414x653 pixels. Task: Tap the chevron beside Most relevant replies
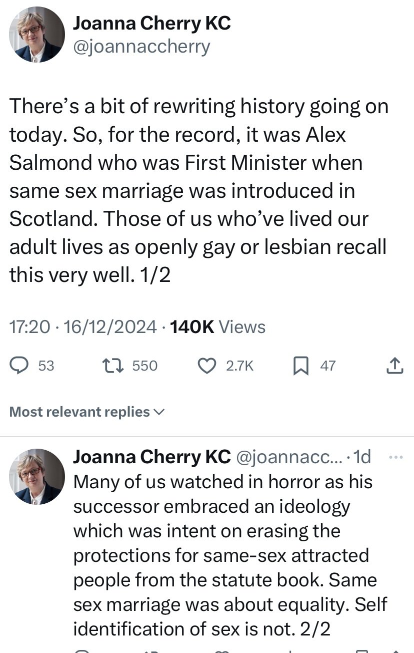159,412
